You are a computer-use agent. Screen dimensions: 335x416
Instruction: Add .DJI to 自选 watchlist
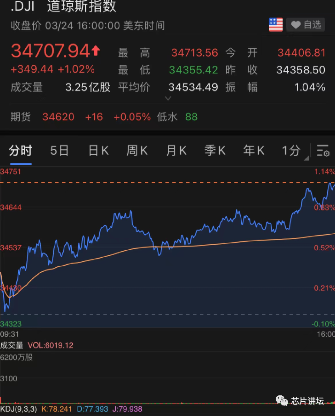[x=306, y=25]
